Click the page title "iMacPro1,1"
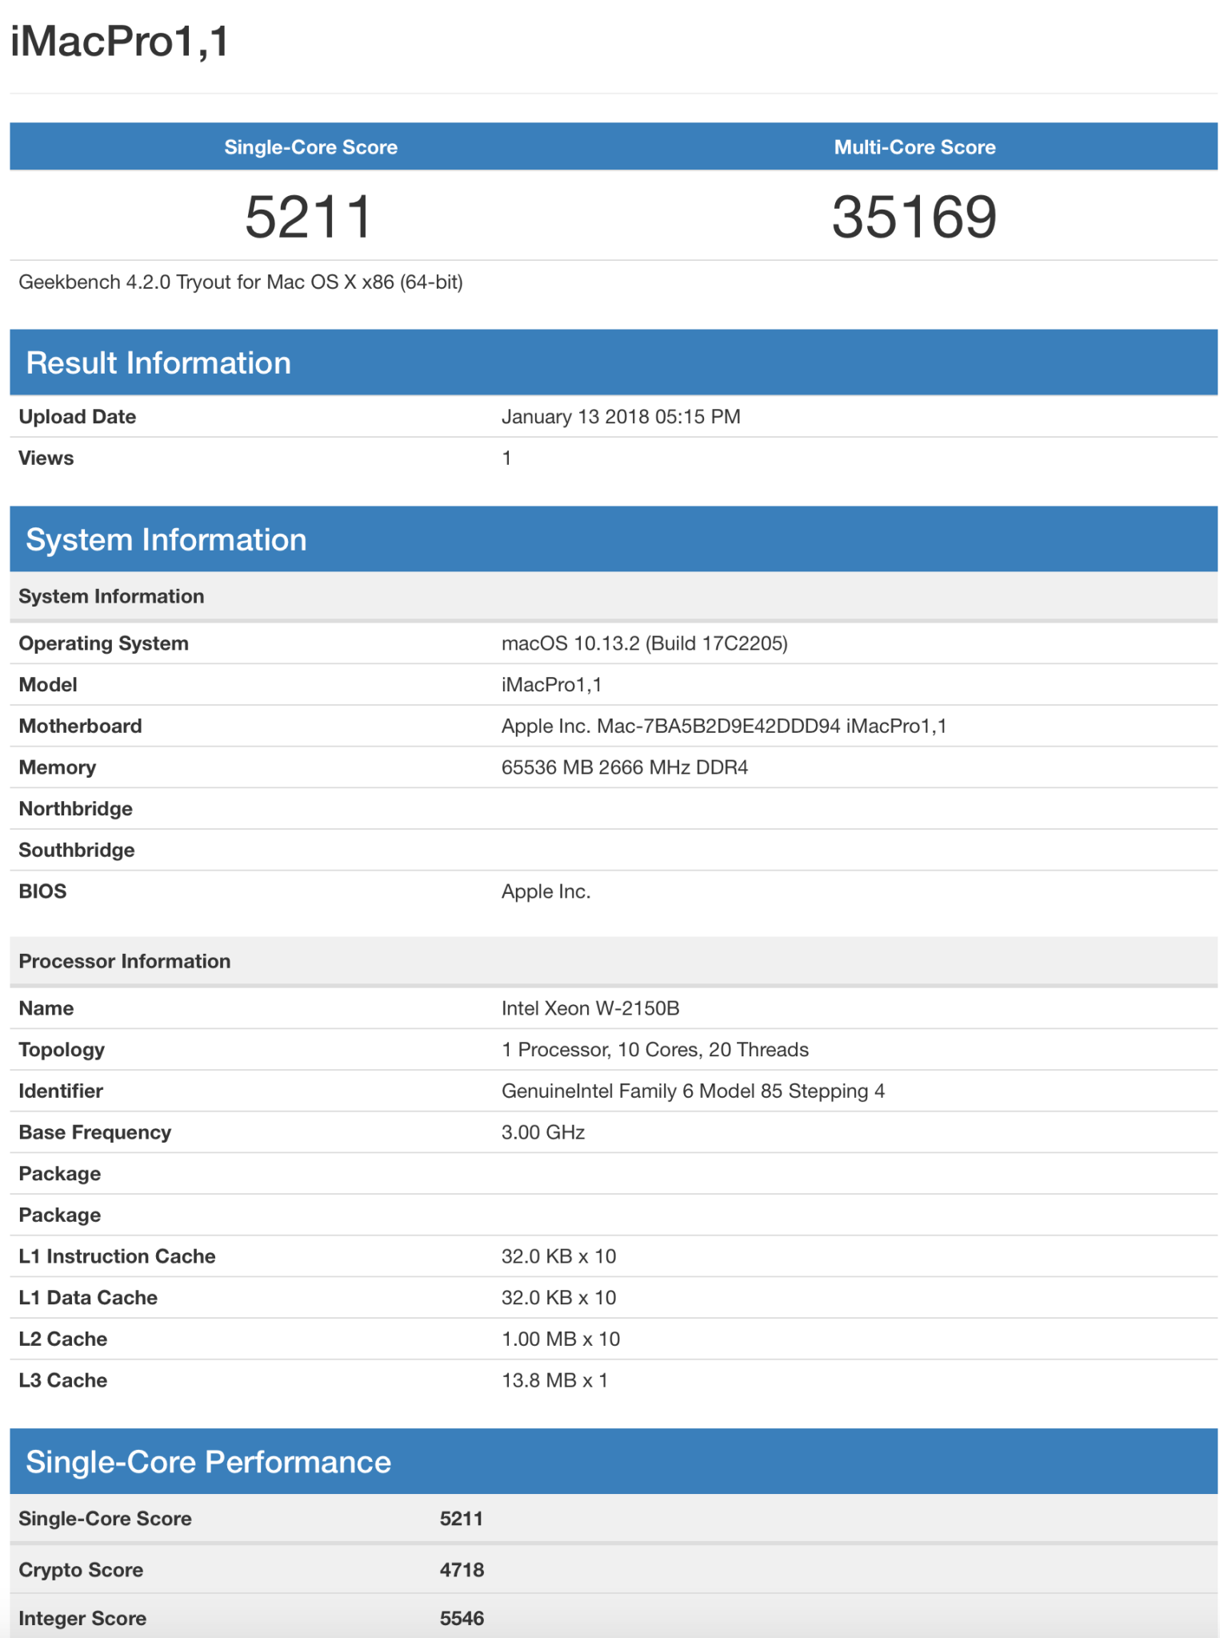Screen dimensions: 1220x1638 120,42
